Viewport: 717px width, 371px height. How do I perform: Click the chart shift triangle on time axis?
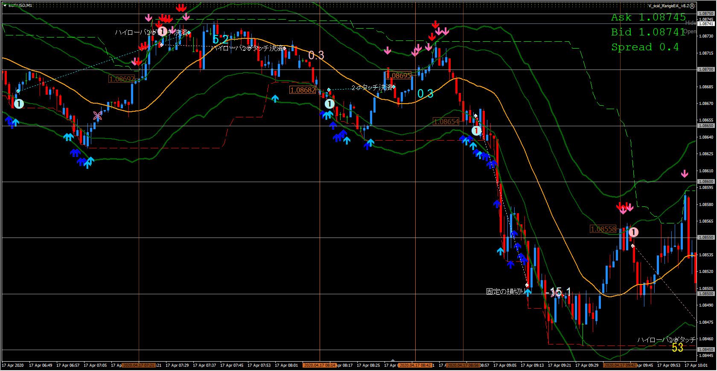pos(393,360)
